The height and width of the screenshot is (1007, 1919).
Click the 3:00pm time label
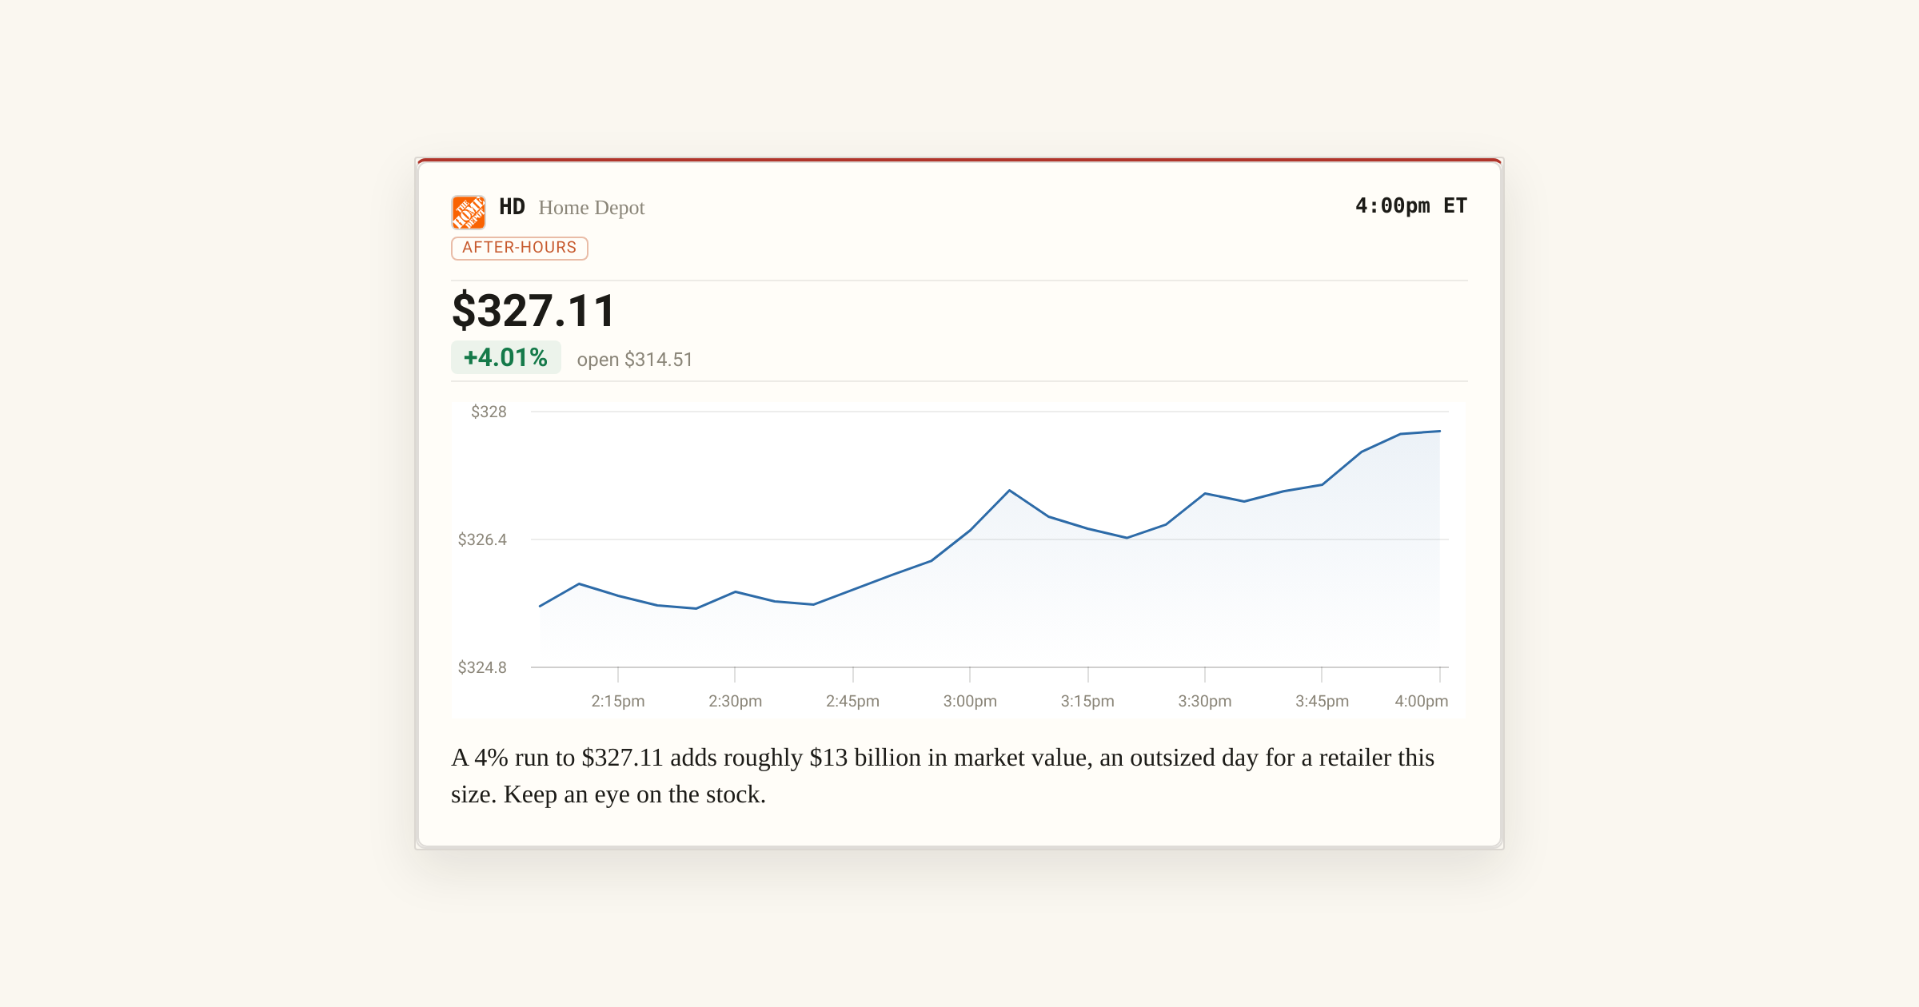(x=970, y=701)
